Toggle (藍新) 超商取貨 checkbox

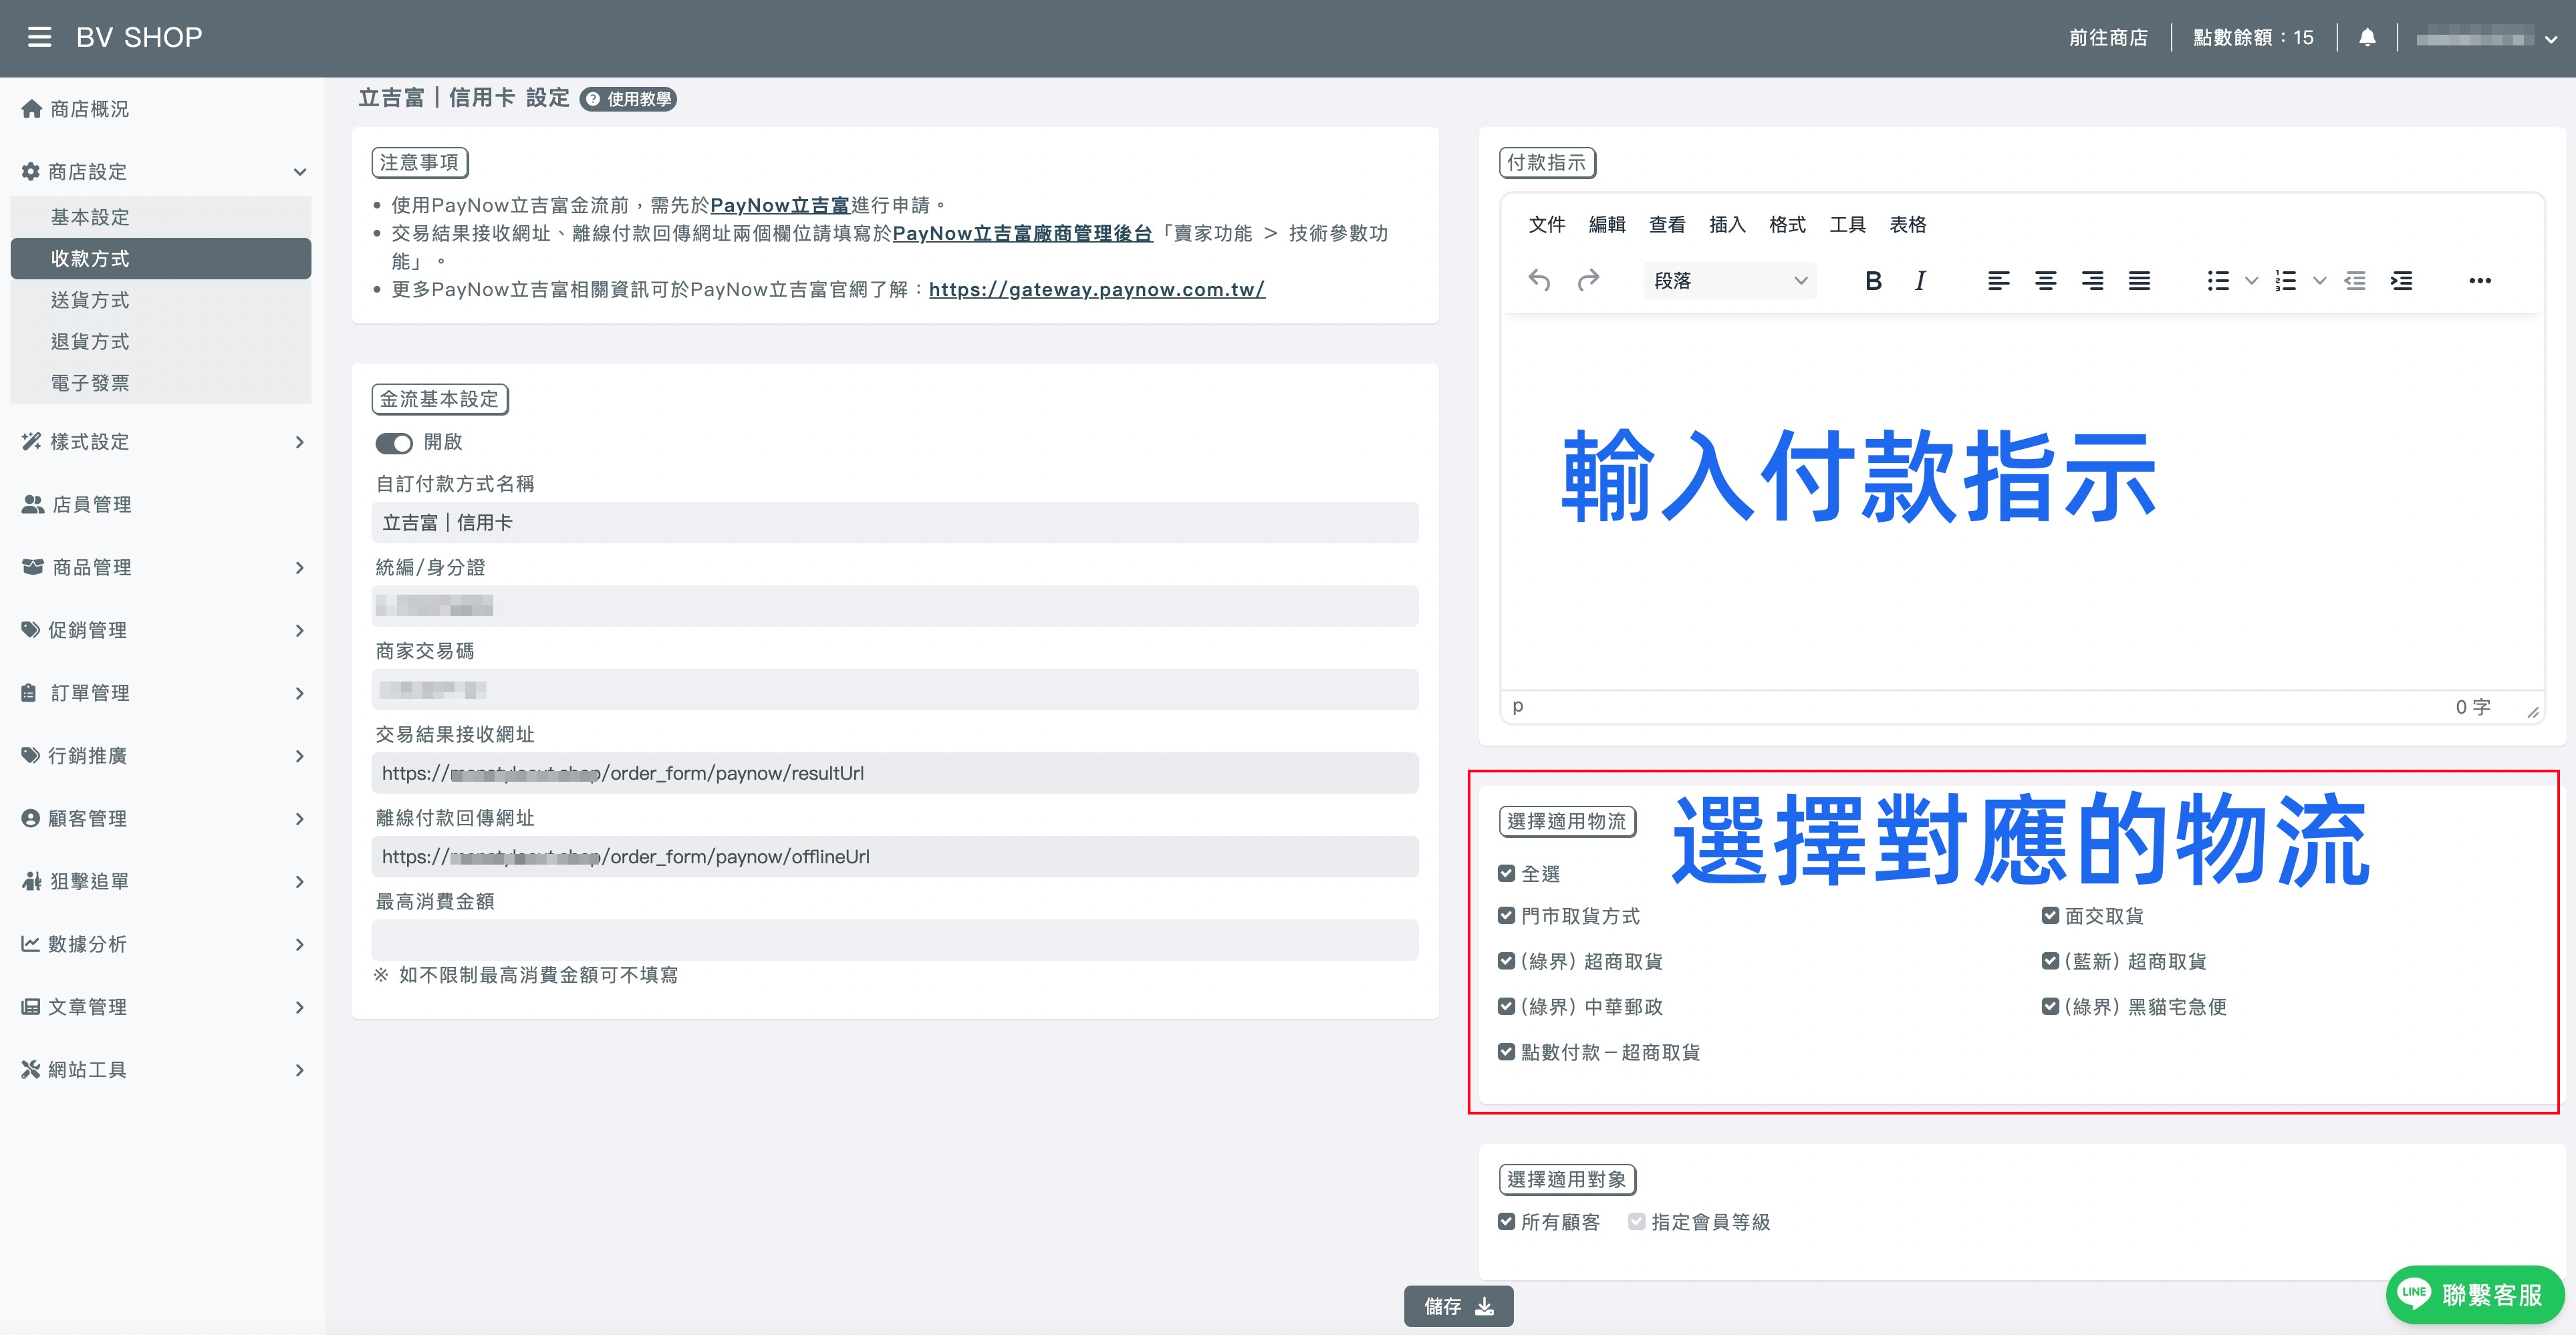[x=2050, y=961]
